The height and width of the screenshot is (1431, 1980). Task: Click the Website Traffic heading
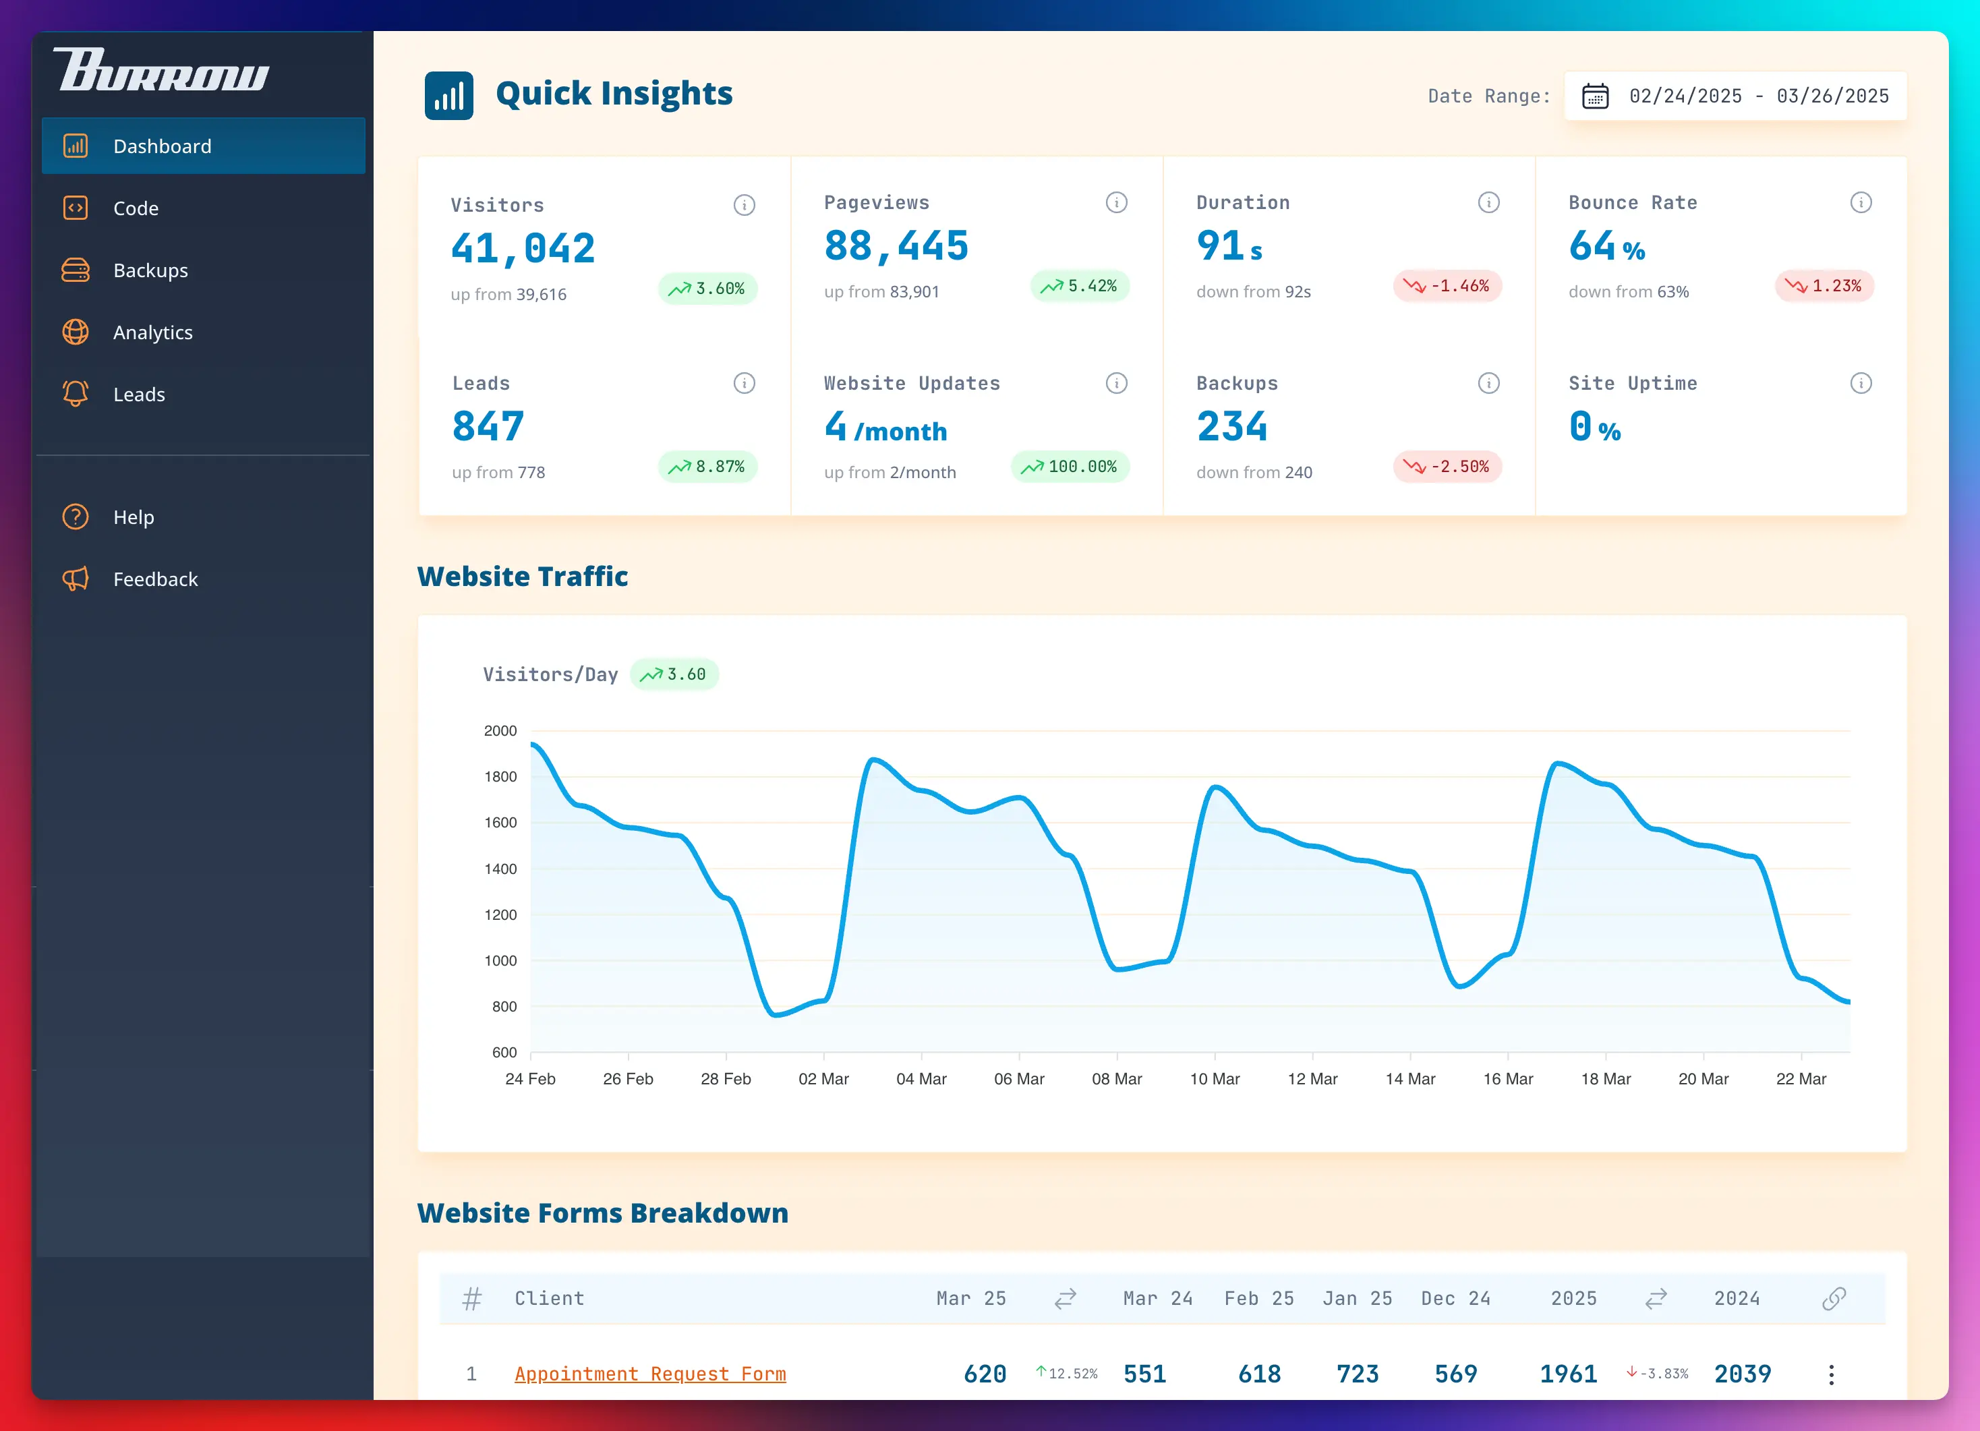(522, 576)
